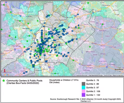This screenshot has height=103, width=124.
Task: Click the green star near Flowery Branch
Action: (88, 3)
